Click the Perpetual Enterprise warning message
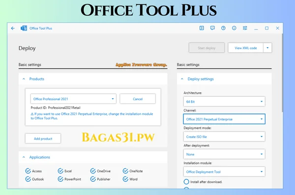 92,116
